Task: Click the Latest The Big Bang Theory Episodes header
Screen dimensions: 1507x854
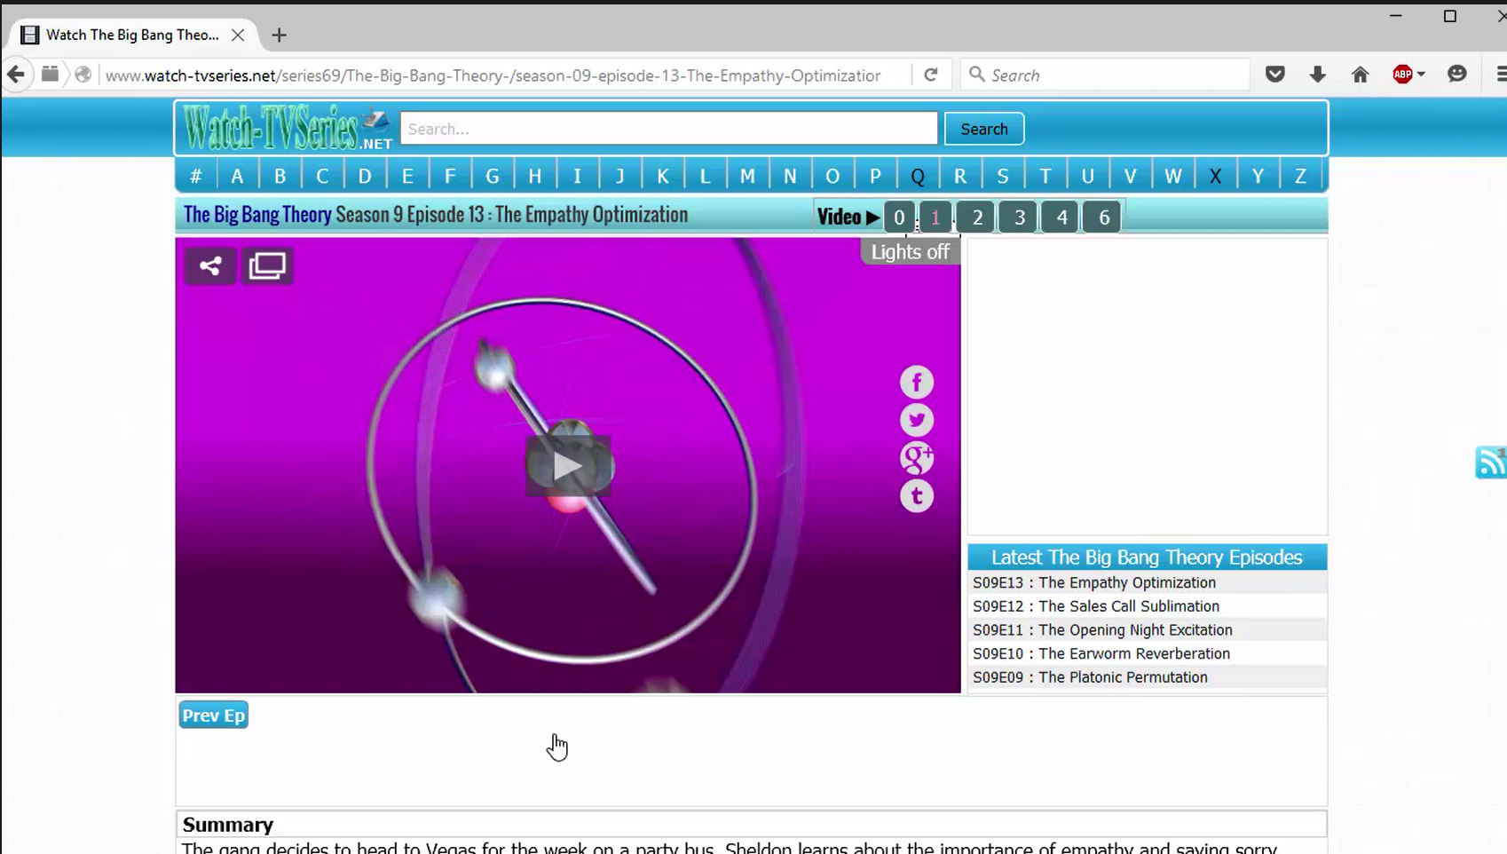Action: pos(1147,557)
